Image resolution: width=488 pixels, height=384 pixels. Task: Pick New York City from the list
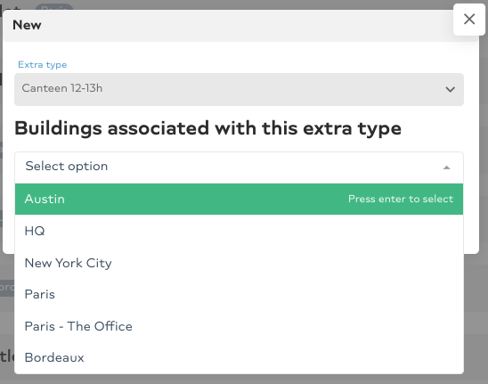[x=239, y=263]
